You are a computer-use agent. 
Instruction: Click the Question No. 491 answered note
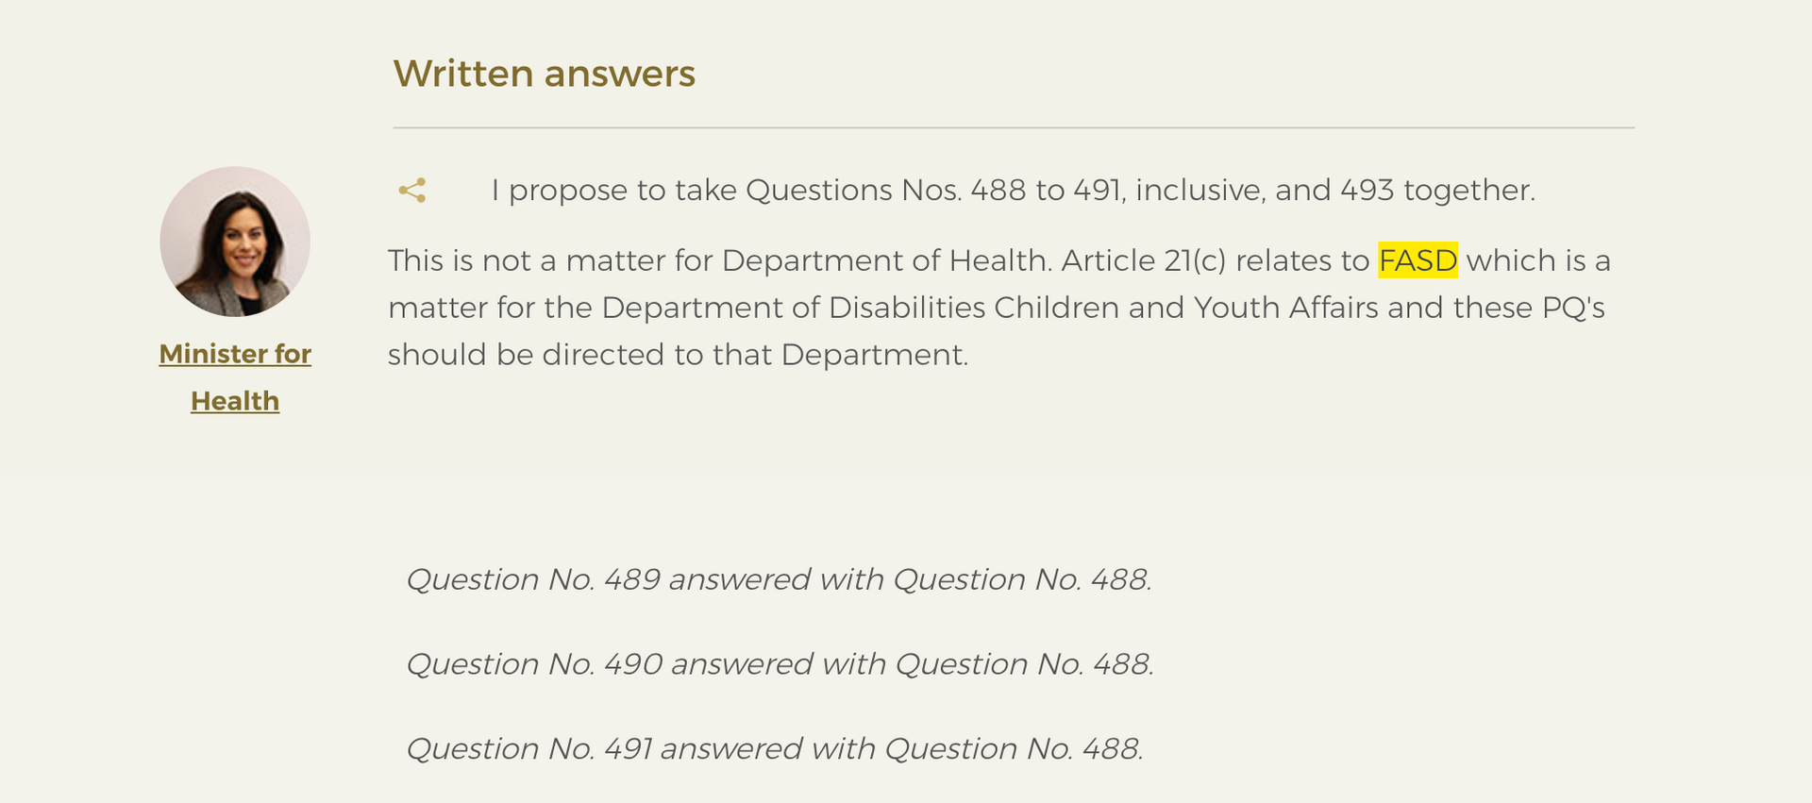tap(775, 749)
